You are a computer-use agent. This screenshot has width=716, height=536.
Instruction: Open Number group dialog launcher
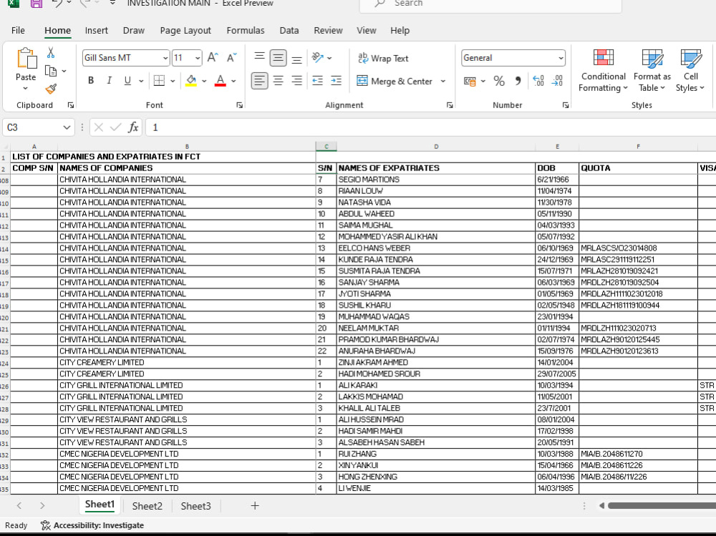(566, 105)
